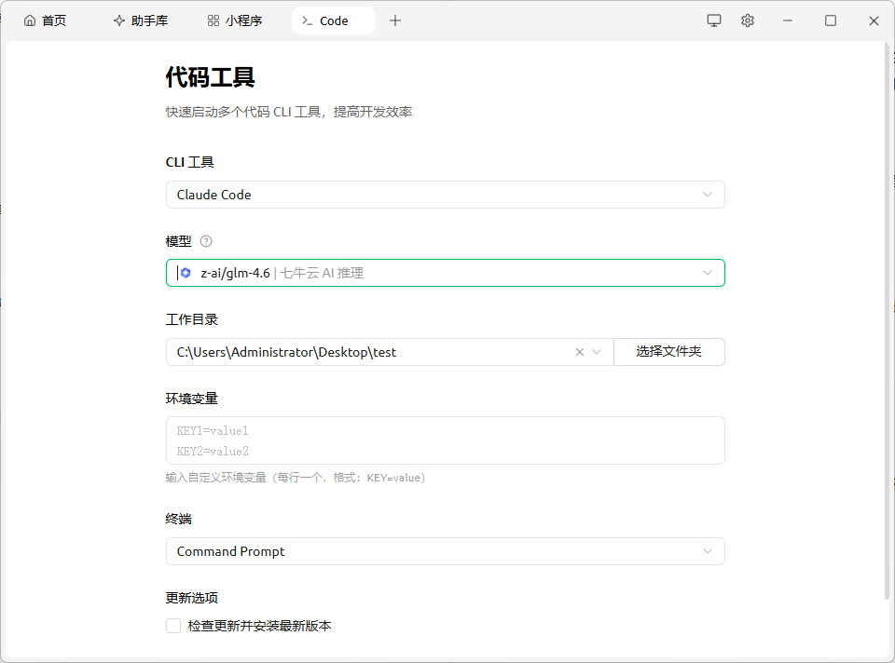
Task: Open settings via the gear icon
Action: 748,20
